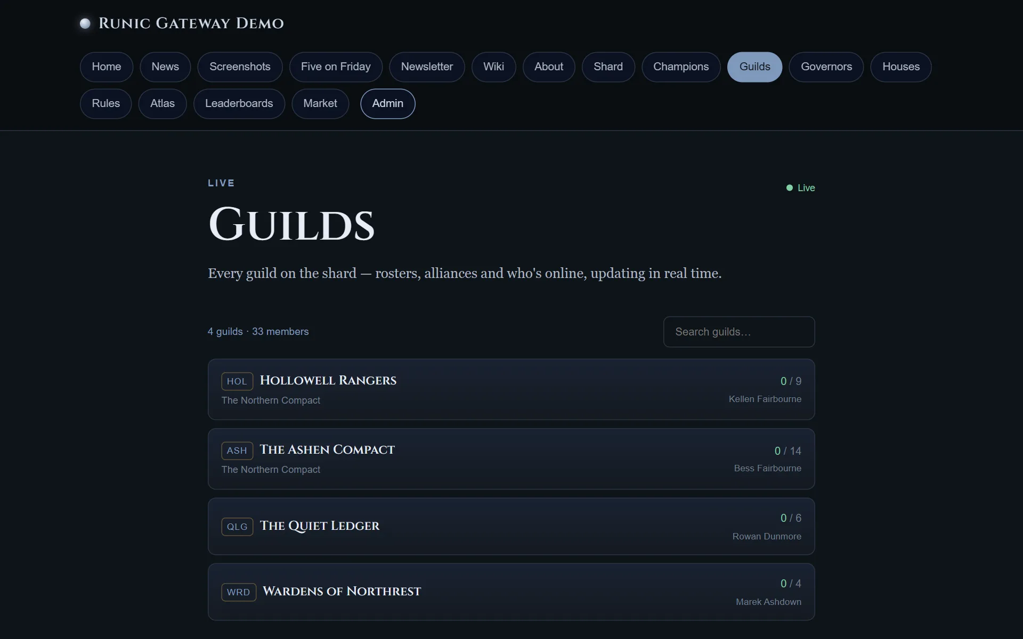Click The Northern Compact under Hollowell Rangers

(271, 400)
